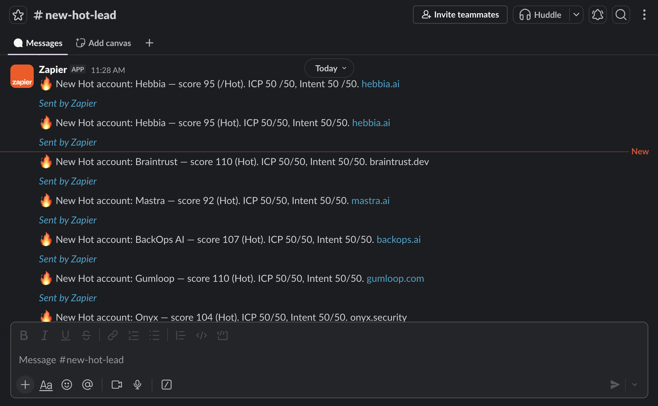Click Sent by Zapier under Gumloop message
The image size is (658, 406).
coord(68,298)
